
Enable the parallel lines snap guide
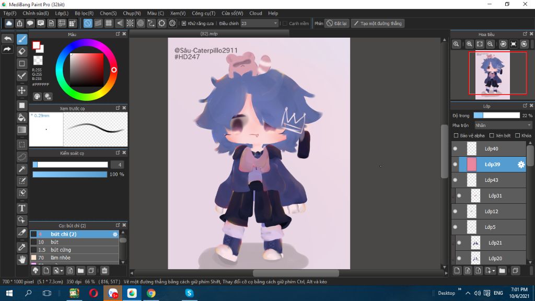coord(98,23)
